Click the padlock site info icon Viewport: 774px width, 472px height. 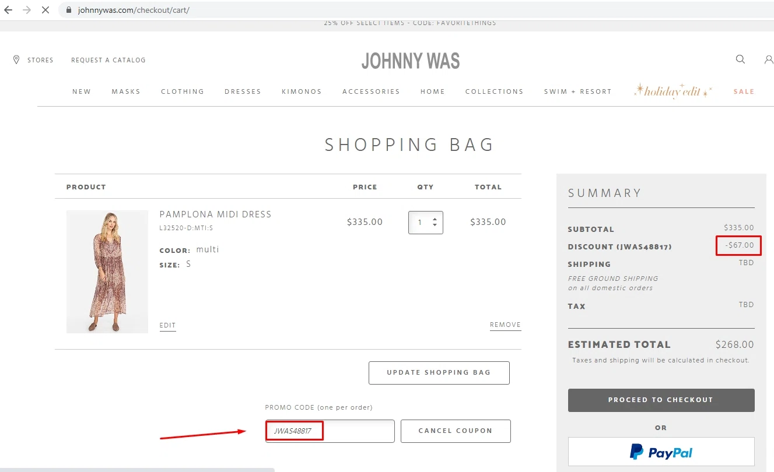pyautogui.click(x=69, y=10)
